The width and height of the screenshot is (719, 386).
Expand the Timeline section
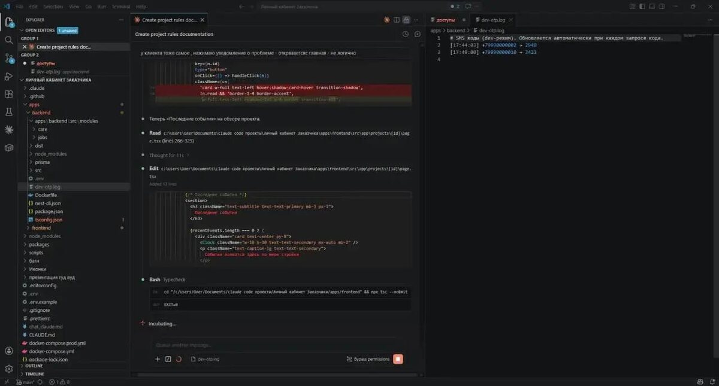coord(74,374)
